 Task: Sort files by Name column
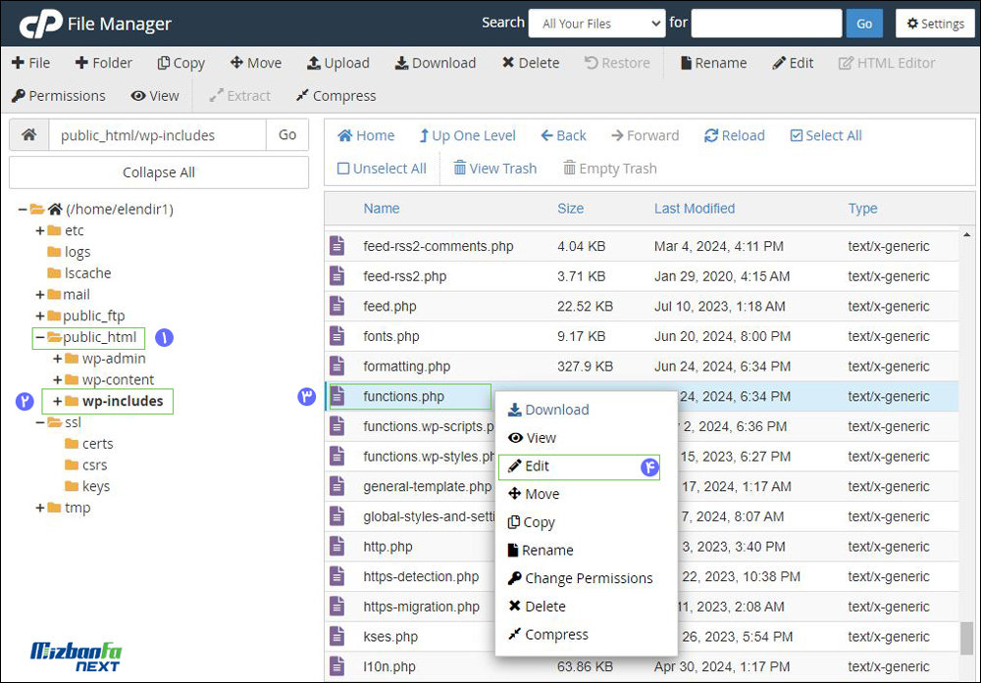382,208
